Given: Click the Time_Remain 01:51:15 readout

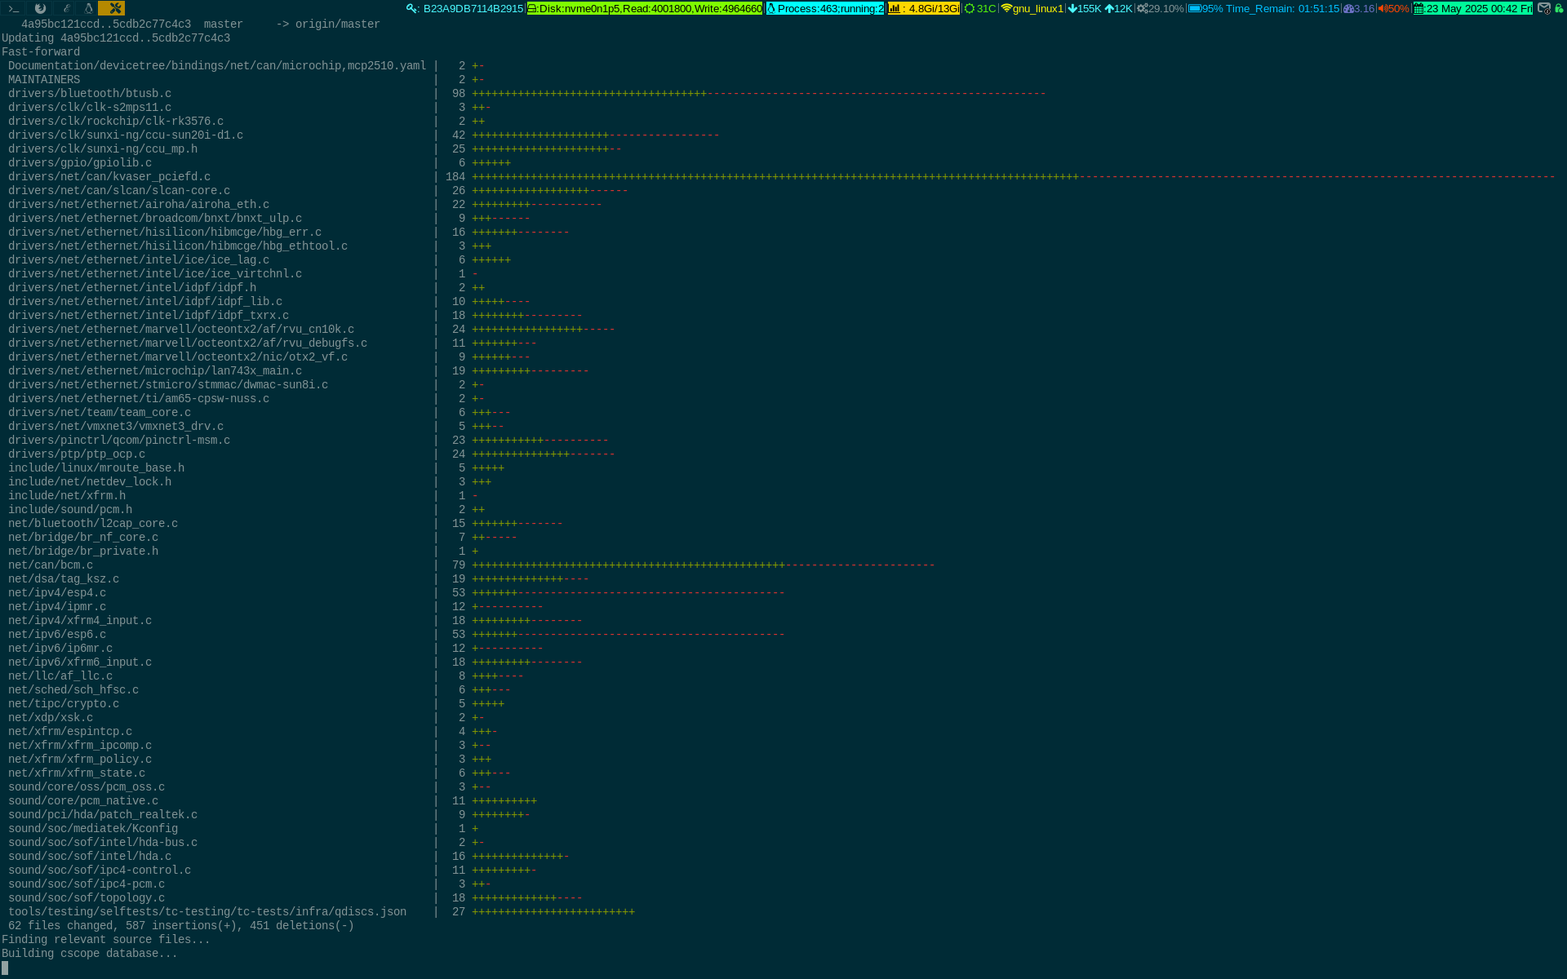Looking at the screenshot, I should click(x=1282, y=8).
